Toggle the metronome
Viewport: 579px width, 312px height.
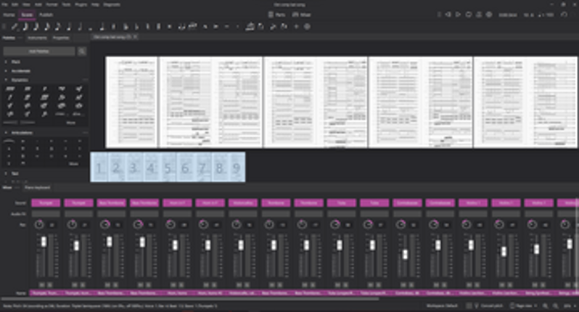click(x=479, y=15)
